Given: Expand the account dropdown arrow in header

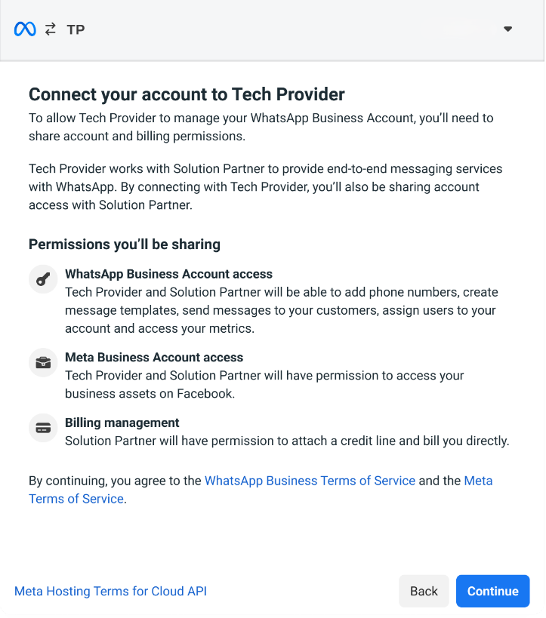Looking at the screenshot, I should pyautogui.click(x=508, y=29).
